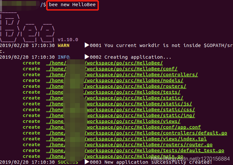
Task: Open the HelloBee/static/js/ path
Action: click(119, 104)
